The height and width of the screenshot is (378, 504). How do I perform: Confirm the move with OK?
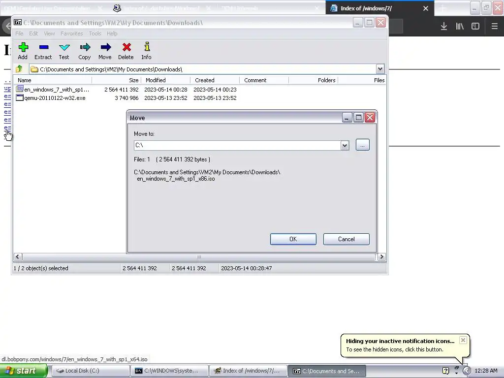pyautogui.click(x=293, y=239)
